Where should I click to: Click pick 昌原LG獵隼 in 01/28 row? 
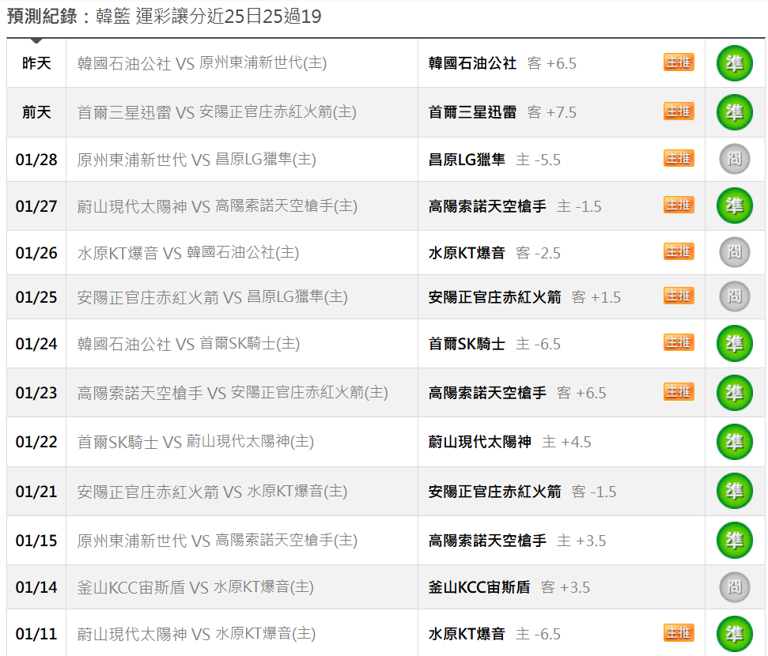tap(467, 160)
